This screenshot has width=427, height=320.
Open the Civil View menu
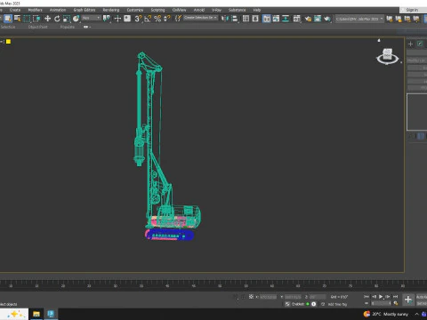(x=179, y=10)
